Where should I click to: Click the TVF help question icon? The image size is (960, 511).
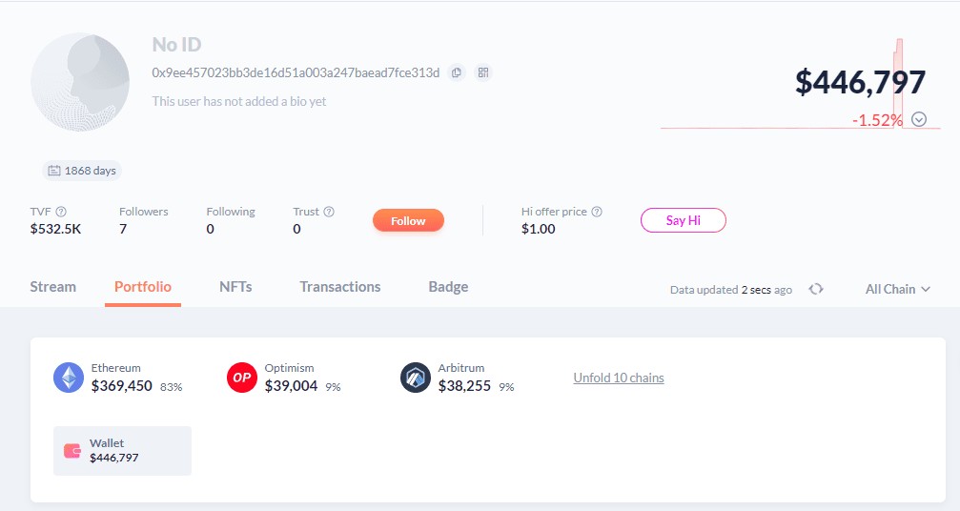(61, 212)
